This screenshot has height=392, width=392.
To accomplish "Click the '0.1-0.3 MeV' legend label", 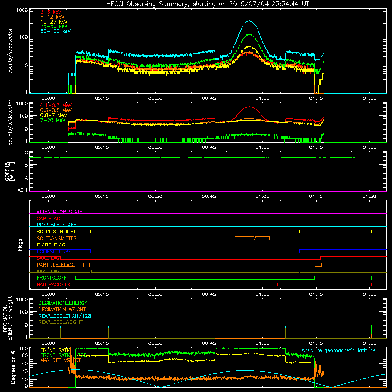I will [x=56, y=105].
